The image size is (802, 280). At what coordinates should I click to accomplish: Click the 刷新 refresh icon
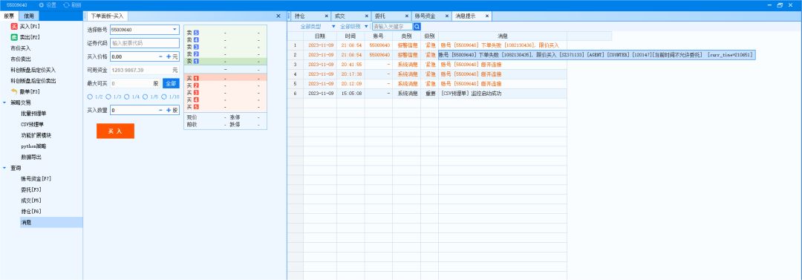(x=67, y=4)
